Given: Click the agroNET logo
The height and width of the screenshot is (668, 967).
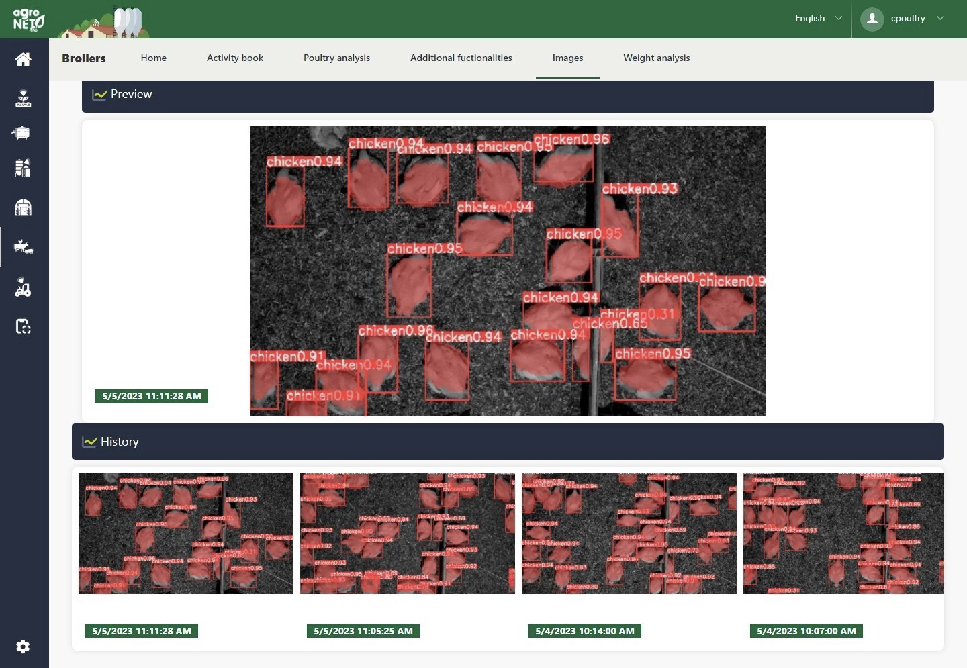Looking at the screenshot, I should pyautogui.click(x=29, y=19).
